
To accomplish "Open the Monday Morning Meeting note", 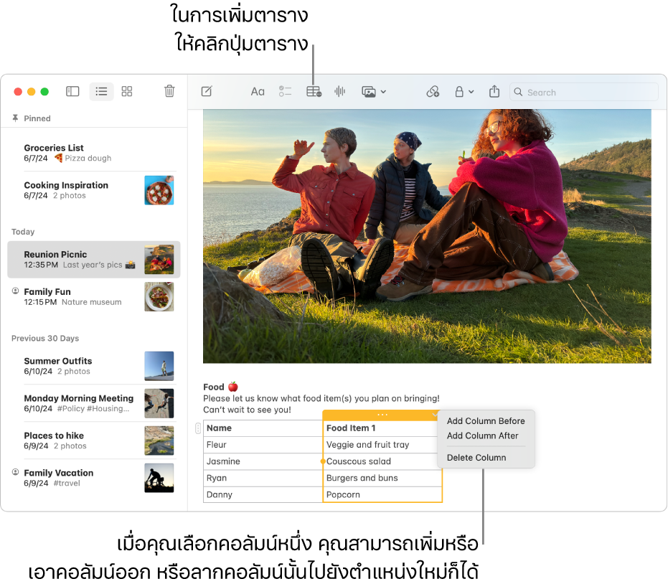I will (x=94, y=403).
